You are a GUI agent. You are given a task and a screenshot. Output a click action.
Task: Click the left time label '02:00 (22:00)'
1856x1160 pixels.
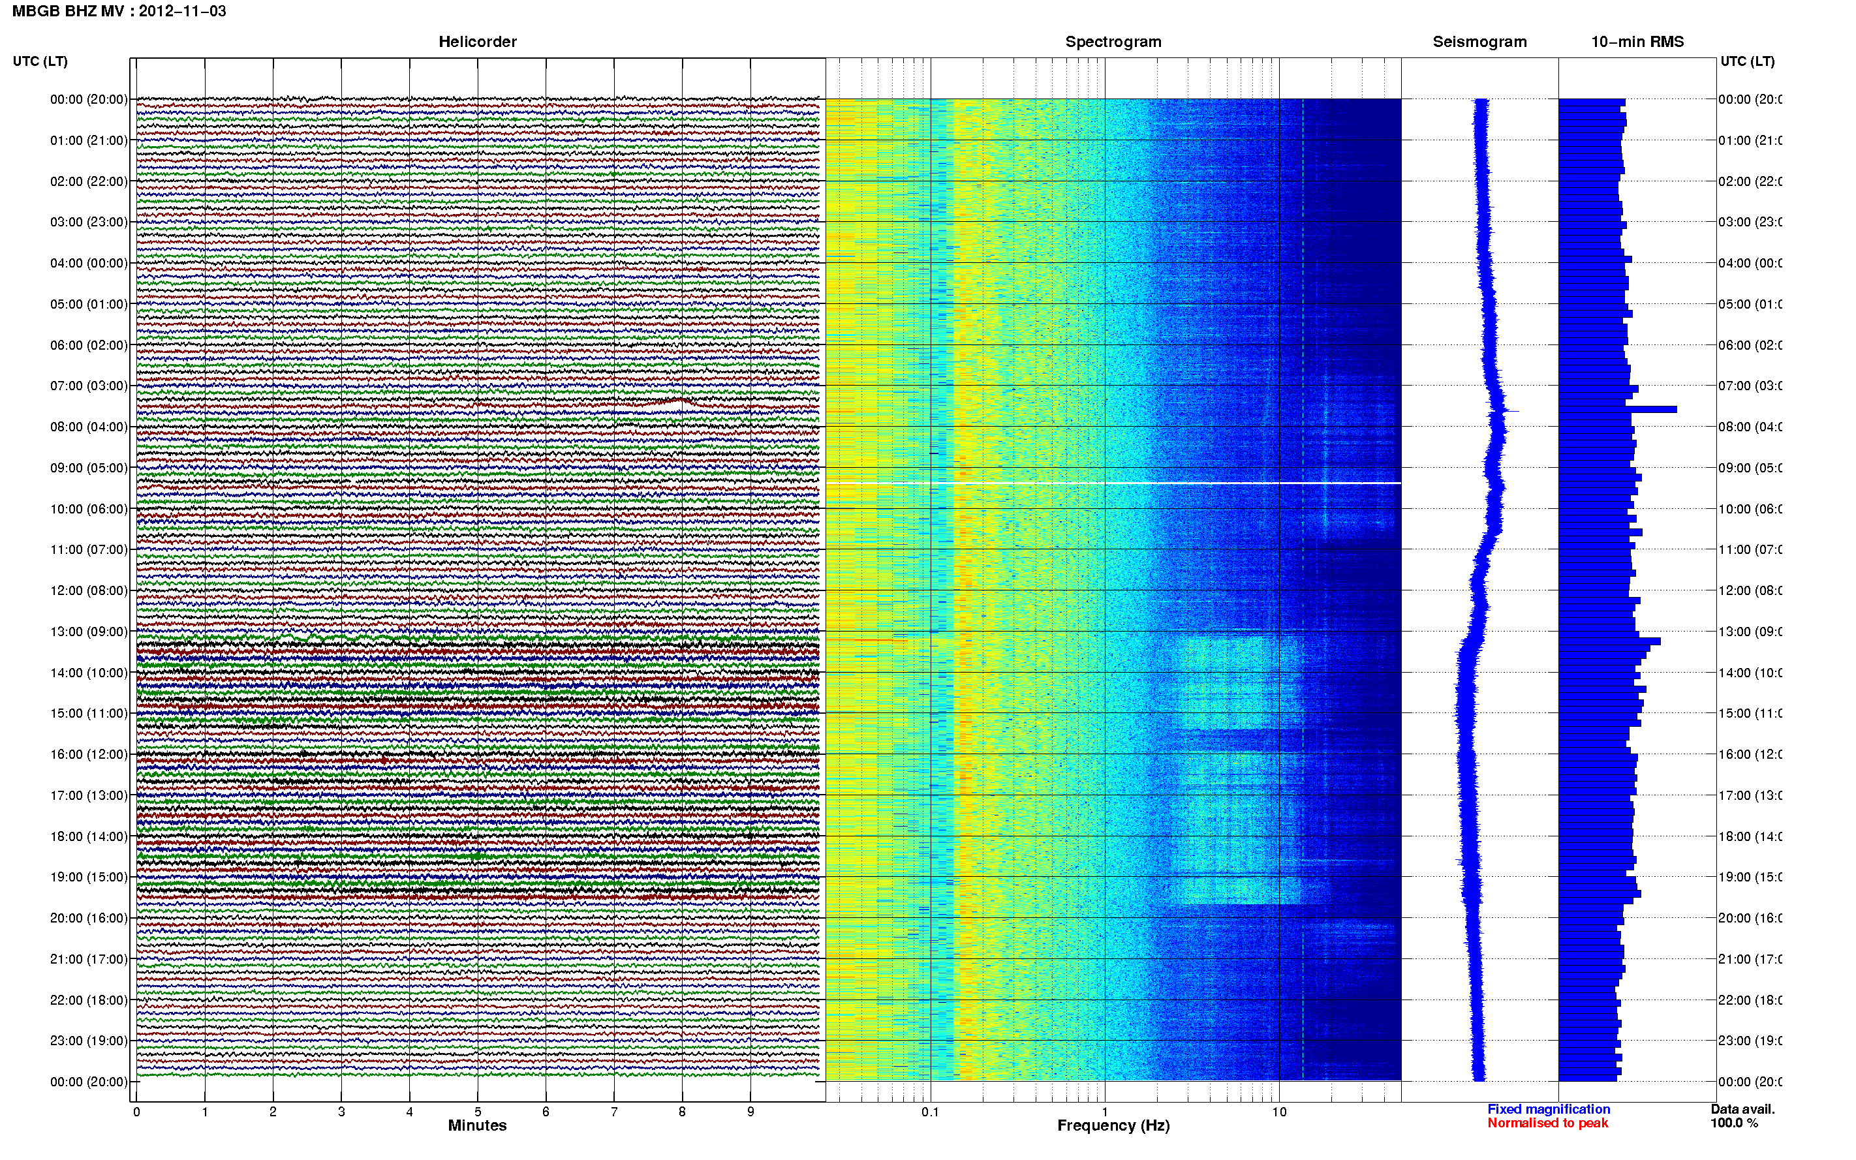(x=89, y=181)
